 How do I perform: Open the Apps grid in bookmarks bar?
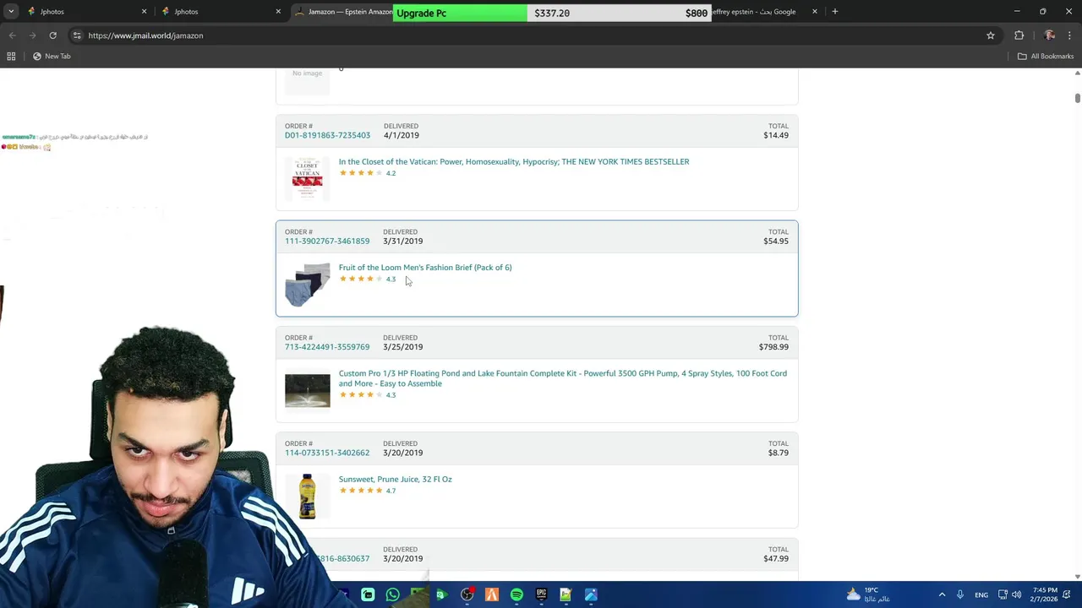11,56
